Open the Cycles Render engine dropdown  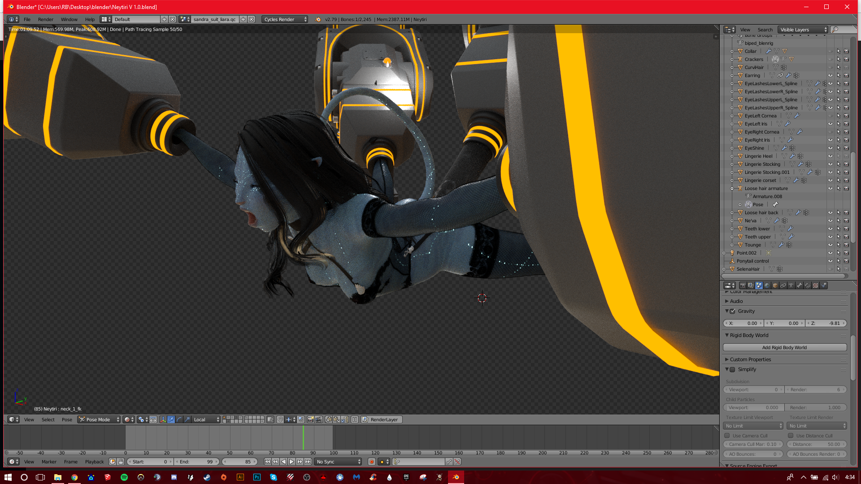click(x=285, y=19)
